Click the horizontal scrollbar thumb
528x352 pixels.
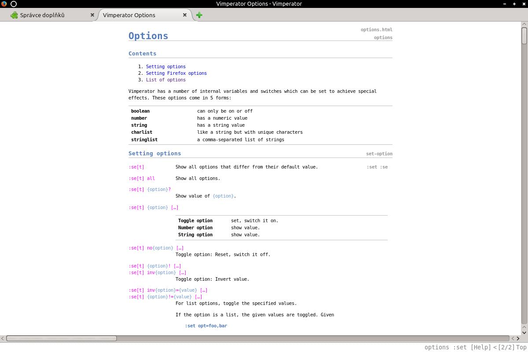point(61,338)
